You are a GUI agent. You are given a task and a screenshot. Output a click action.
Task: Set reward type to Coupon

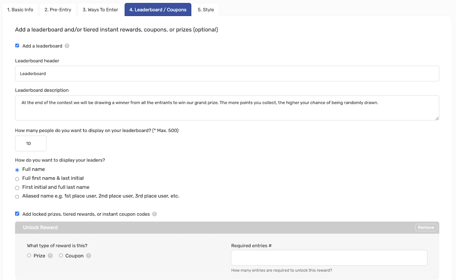tap(61, 255)
